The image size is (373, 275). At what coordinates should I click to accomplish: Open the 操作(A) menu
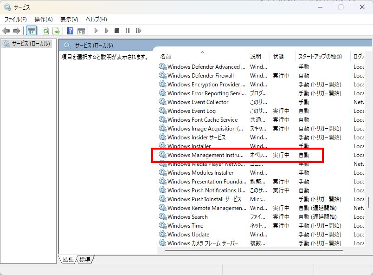[43, 20]
